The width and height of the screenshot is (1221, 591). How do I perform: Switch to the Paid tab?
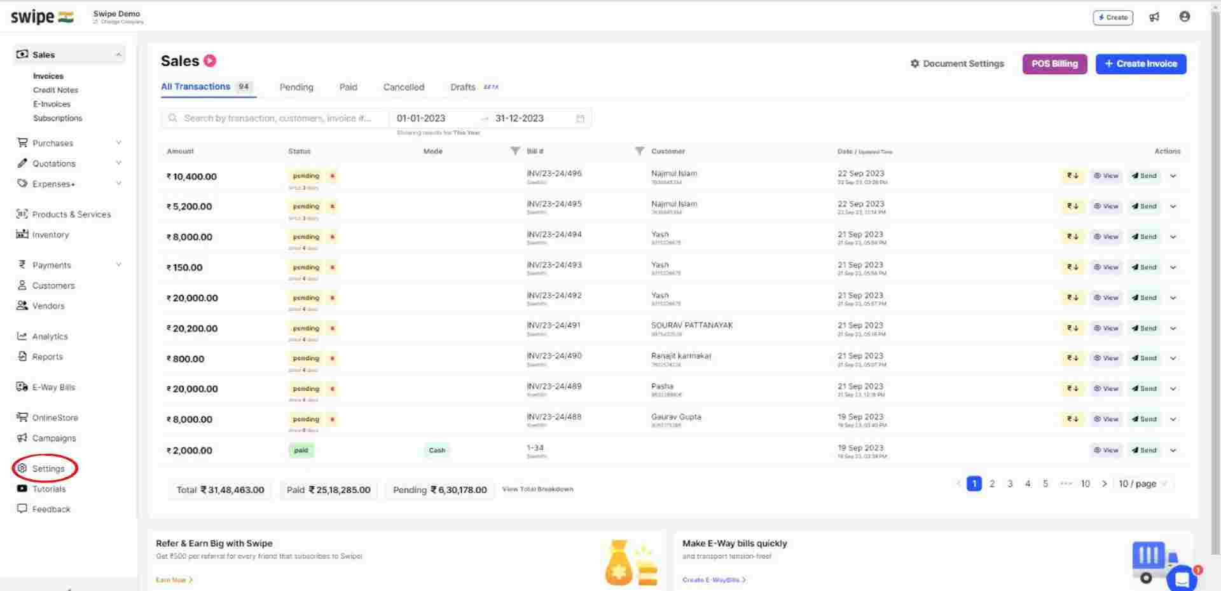click(x=348, y=88)
